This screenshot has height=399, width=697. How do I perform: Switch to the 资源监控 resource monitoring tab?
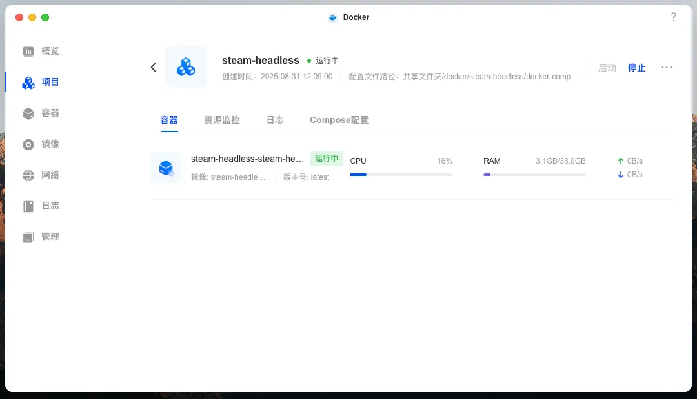tap(221, 120)
